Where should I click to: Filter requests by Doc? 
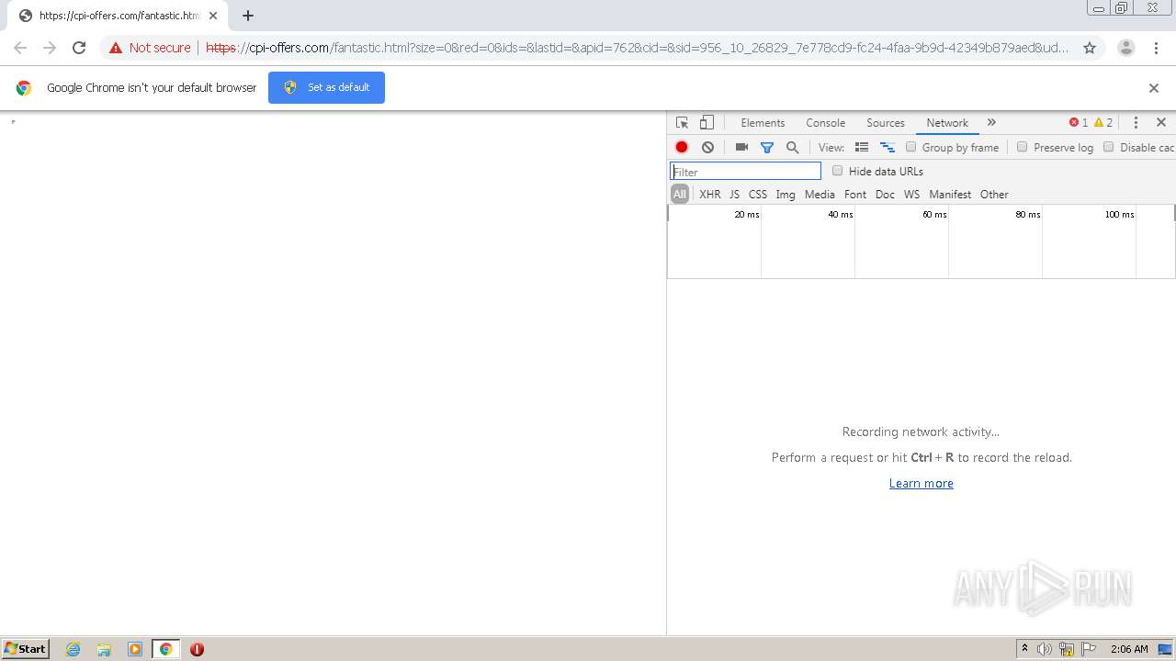[885, 195]
